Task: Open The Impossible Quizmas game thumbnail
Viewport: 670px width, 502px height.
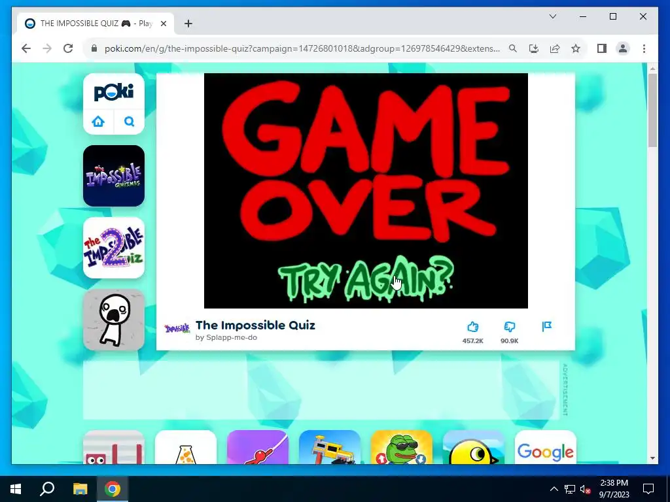Action: tap(114, 176)
